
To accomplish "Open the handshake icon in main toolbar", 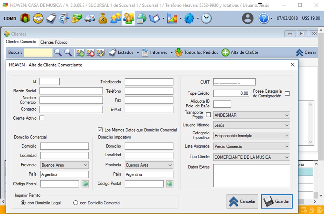I will coord(38,18).
